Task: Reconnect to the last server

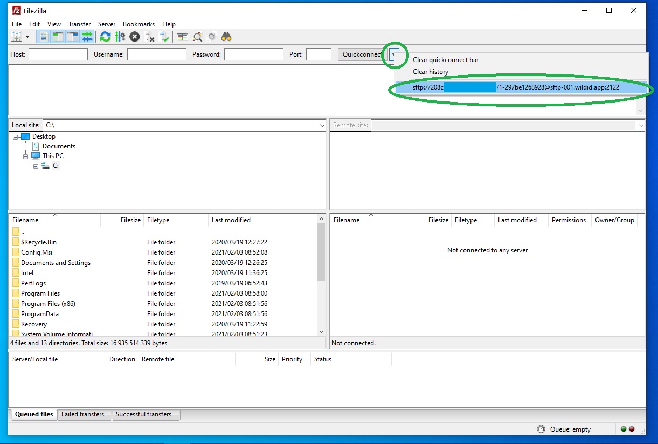Action: click(x=164, y=37)
